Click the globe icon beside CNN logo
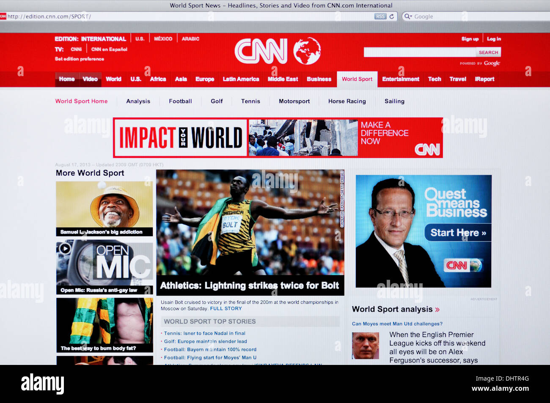 click(307, 51)
